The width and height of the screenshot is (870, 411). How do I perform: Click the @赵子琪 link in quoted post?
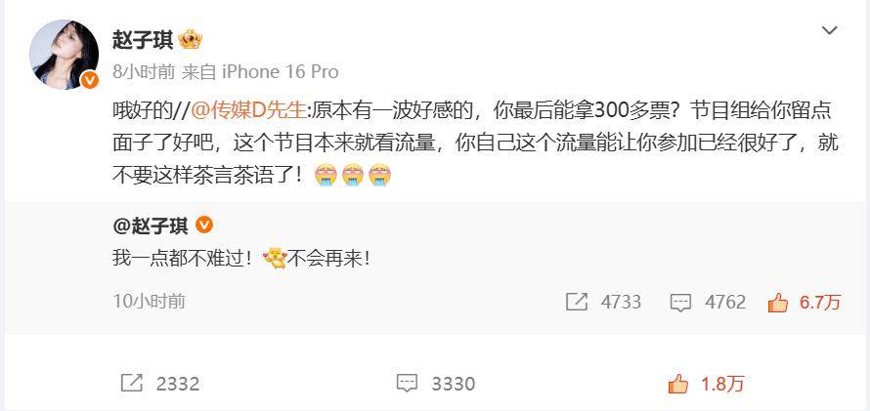click(x=151, y=226)
